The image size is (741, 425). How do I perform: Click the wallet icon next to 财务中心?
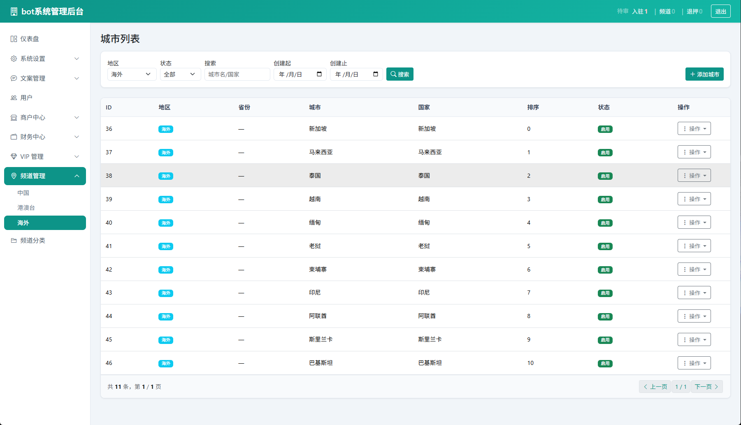click(x=14, y=137)
